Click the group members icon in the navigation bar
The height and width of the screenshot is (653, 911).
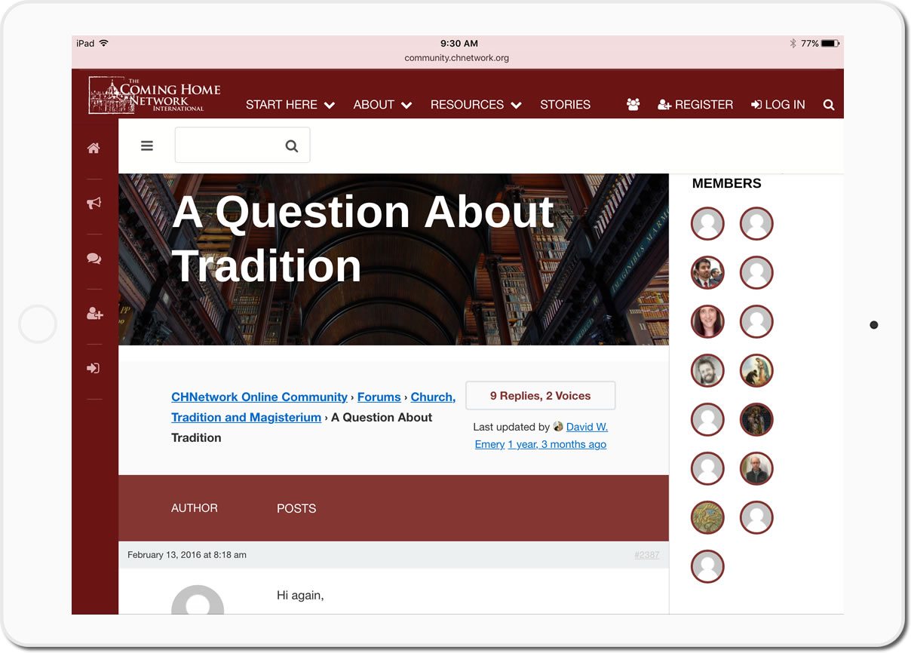[633, 105]
